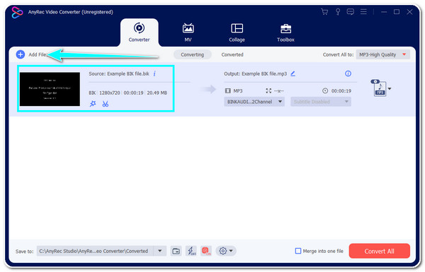Toggle the red high-speed conversion button
425x272 pixels.
(x=206, y=252)
